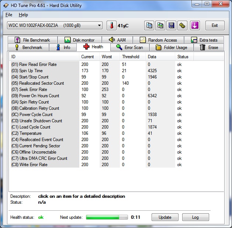Click the green Health status ok text

(x=41, y=217)
